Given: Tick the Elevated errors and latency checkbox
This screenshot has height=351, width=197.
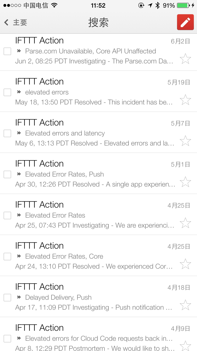Looking at the screenshot, I should [x=7, y=133].
